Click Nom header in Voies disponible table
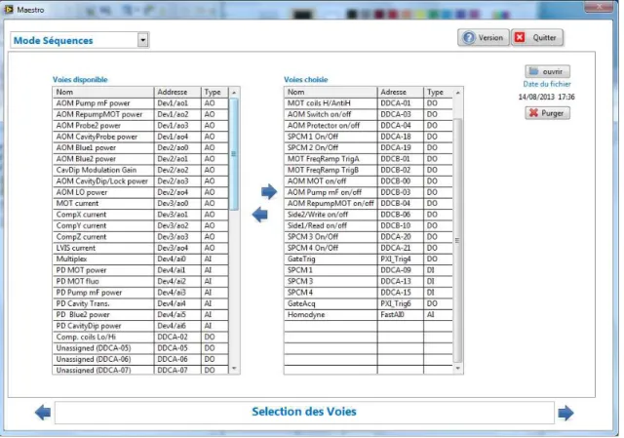Viewport: 624px width, 438px height. [103, 92]
